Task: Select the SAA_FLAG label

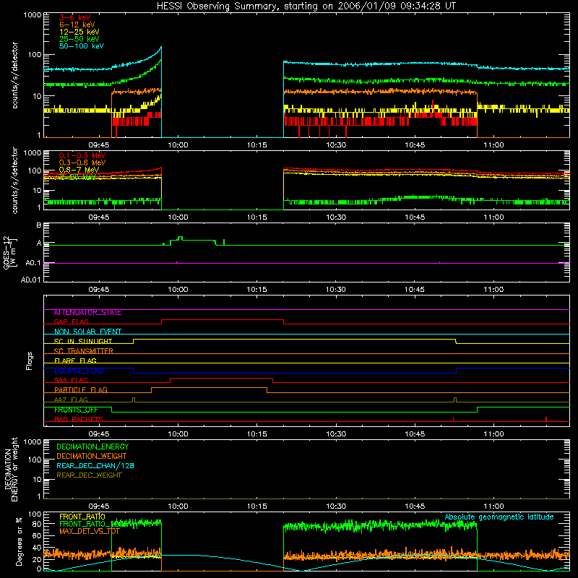Action: pyautogui.click(x=71, y=380)
